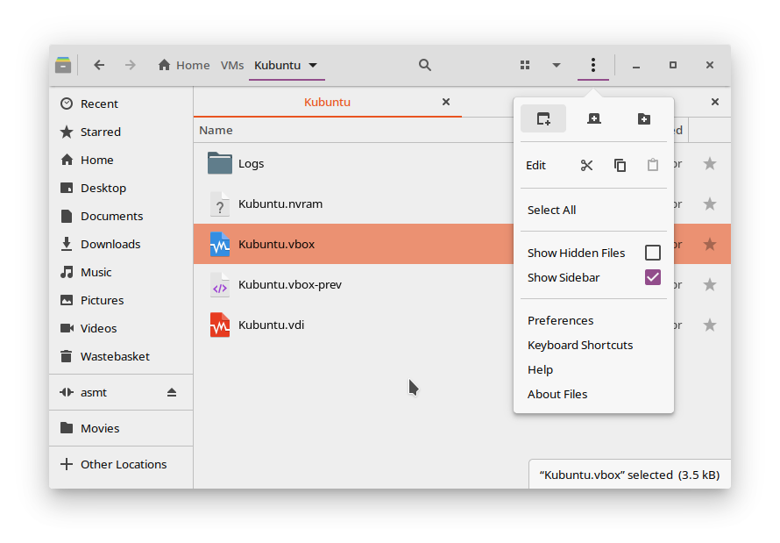Navigate to VMs in the path bar
This screenshot has height=543, width=780.
tap(232, 65)
